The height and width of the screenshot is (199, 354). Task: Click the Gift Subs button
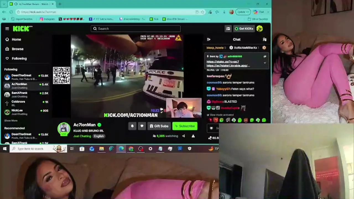point(159,126)
